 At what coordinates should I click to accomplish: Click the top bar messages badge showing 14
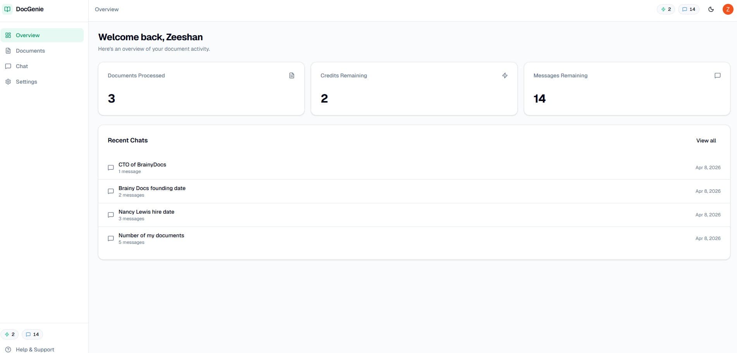pos(689,9)
